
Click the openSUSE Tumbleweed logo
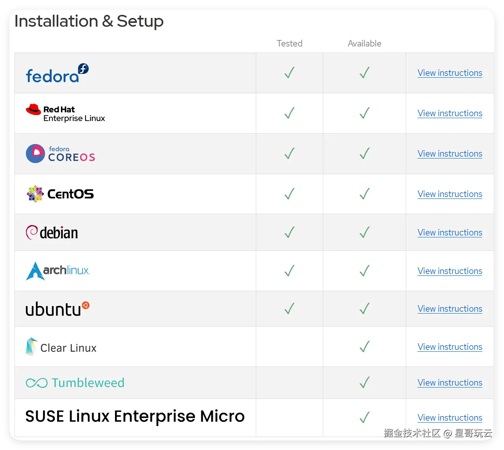[x=75, y=383]
